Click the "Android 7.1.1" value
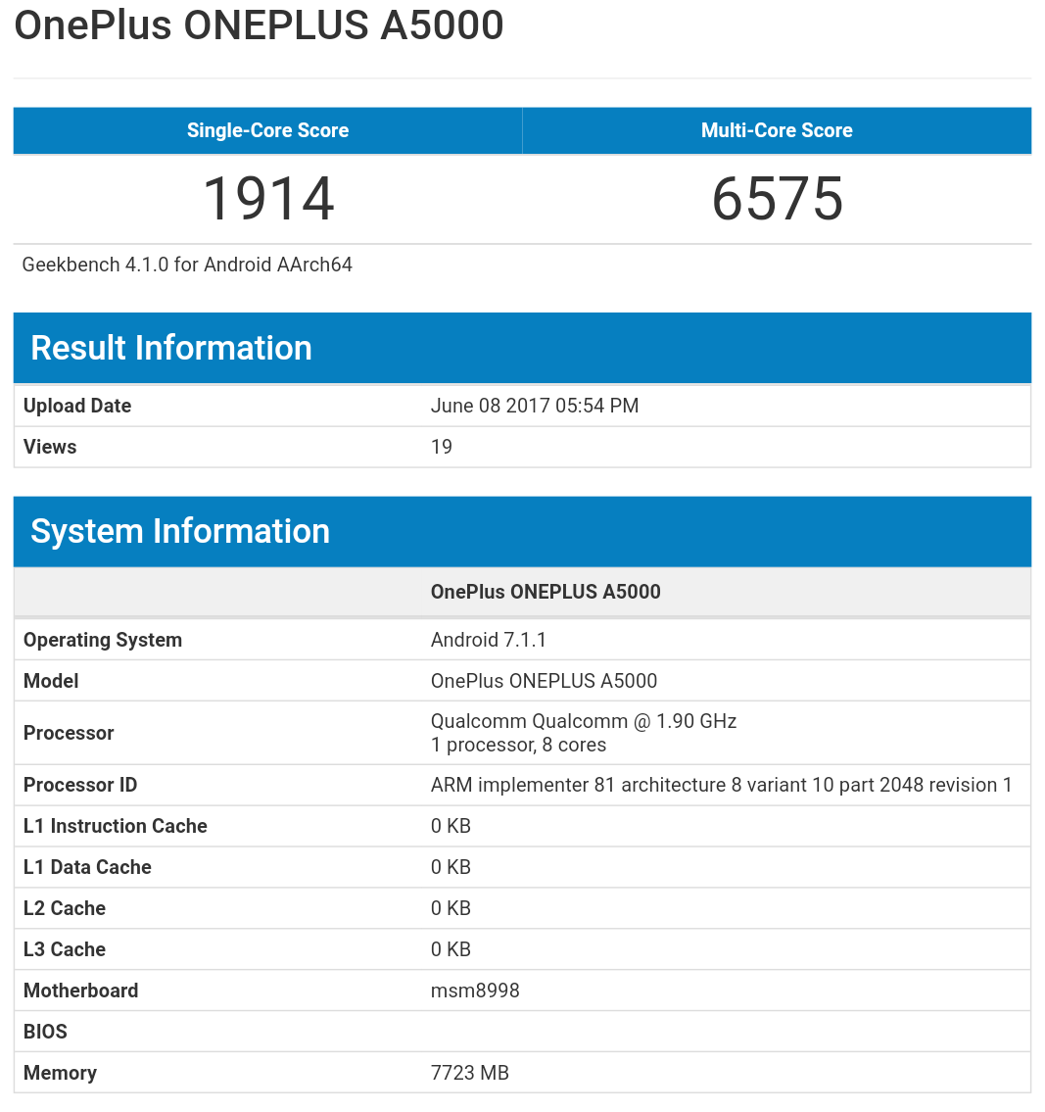The height and width of the screenshot is (1112, 1045). point(489,640)
